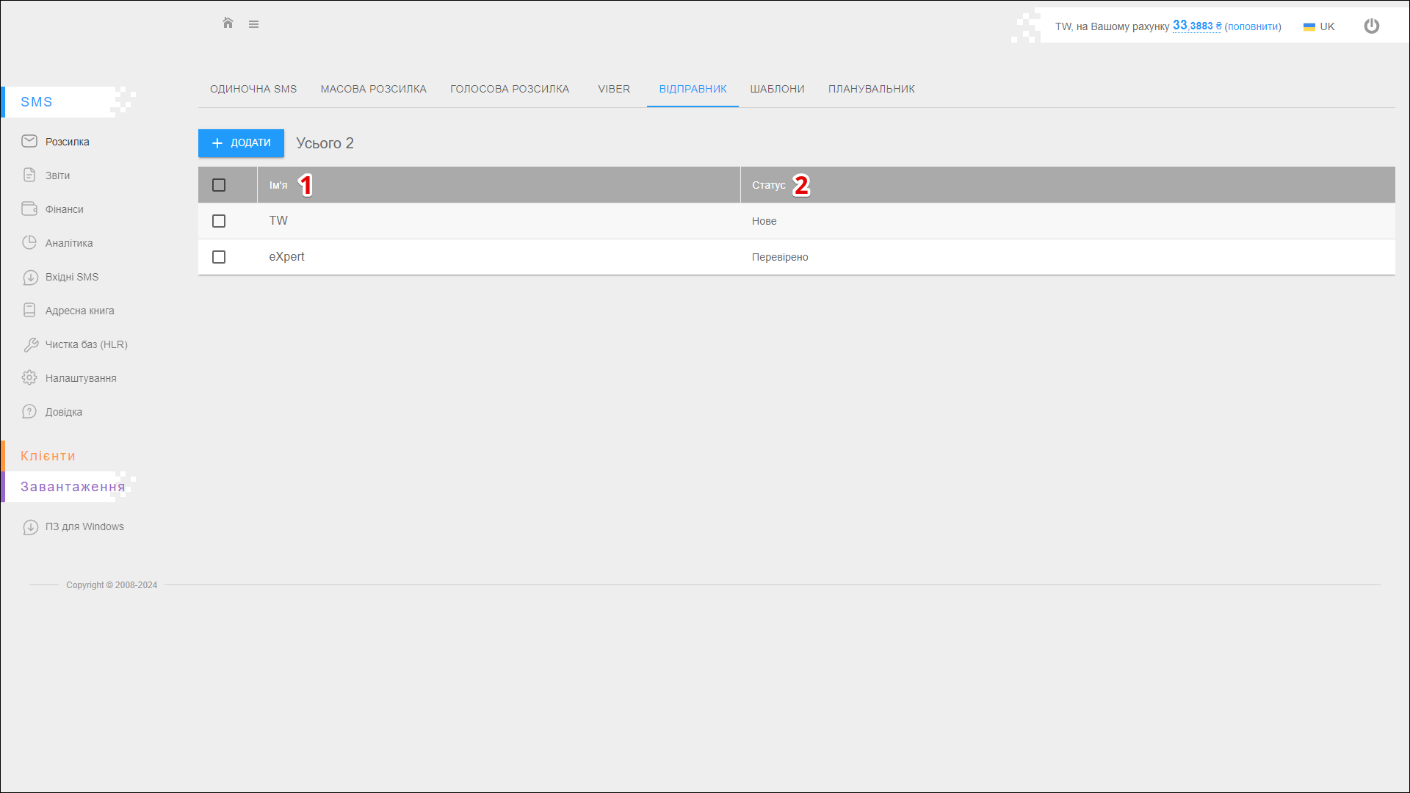Viewport: 1410px width, 793px height.
Task: Toggle the hamburger menu icon
Action: [x=253, y=24]
